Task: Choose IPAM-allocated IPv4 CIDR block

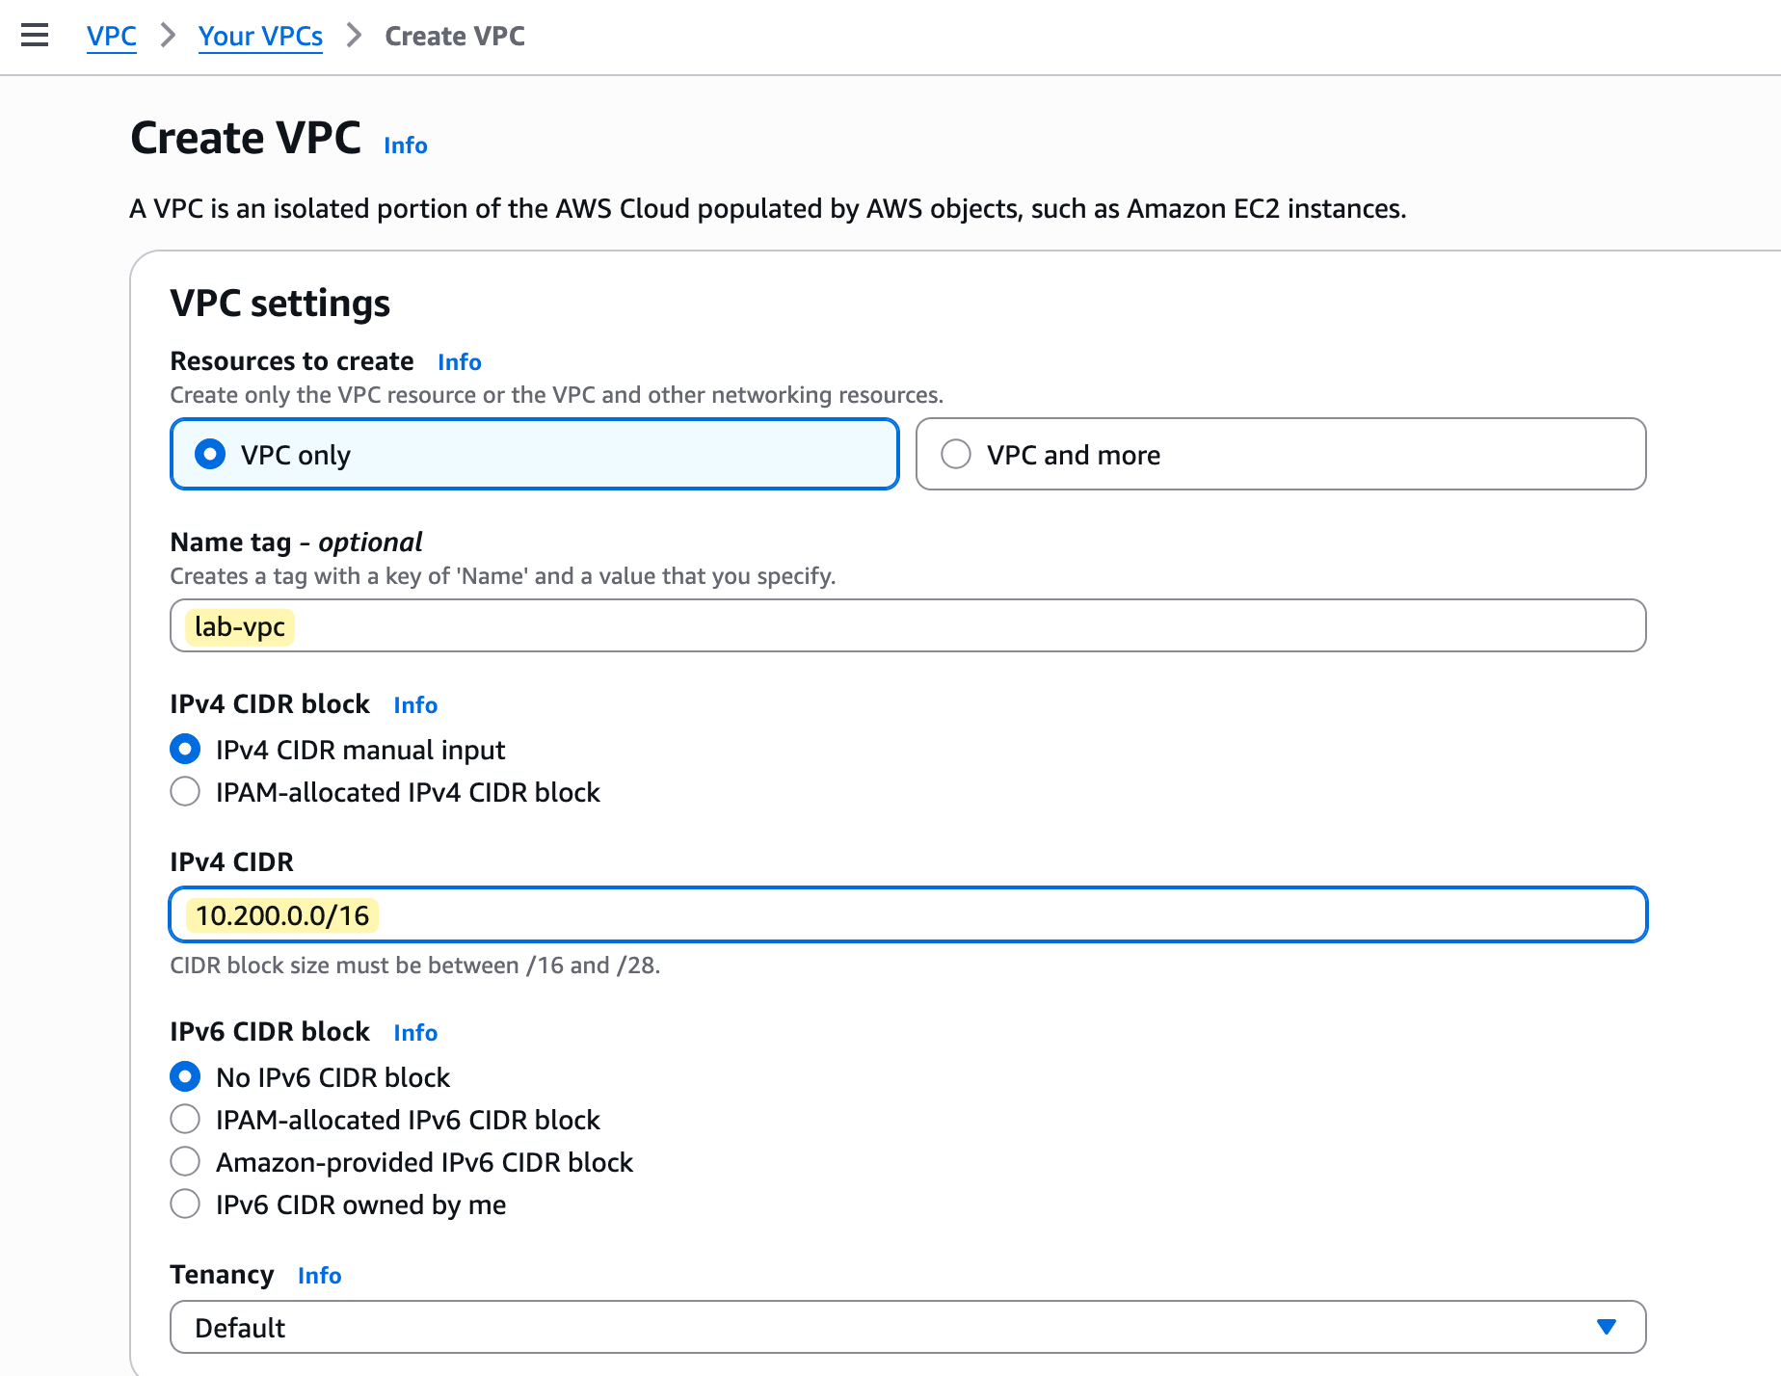Action: pyautogui.click(x=185, y=791)
